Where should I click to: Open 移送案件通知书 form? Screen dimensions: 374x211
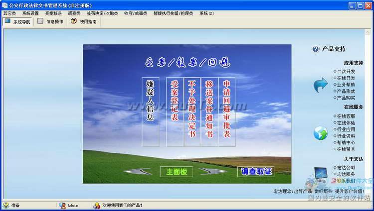(x=209, y=111)
